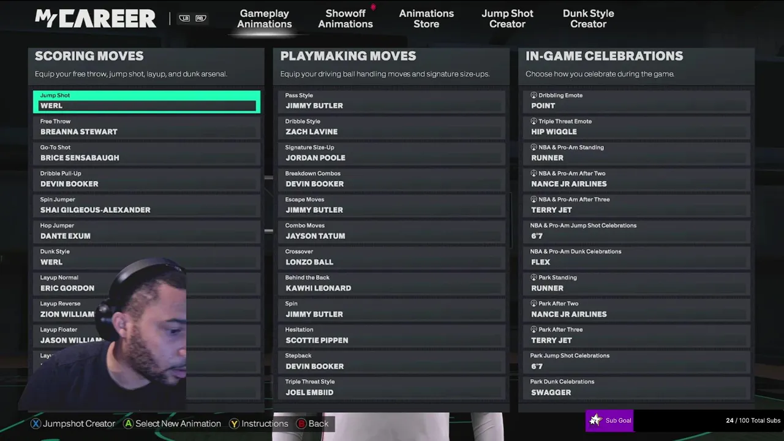Select the Crossover Lonzo Ball slot

[x=392, y=258]
